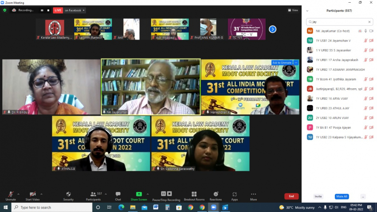Image resolution: width=377 pixels, height=212 pixels.
Task: Open Reactions menu
Action: click(x=216, y=196)
